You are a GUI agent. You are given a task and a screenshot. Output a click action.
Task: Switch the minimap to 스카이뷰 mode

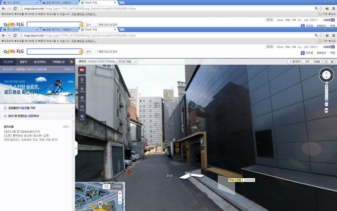[x=117, y=187]
